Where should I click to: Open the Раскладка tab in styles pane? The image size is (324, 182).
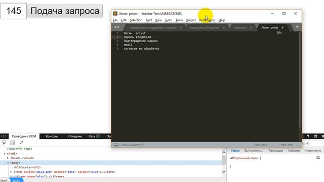(275, 151)
